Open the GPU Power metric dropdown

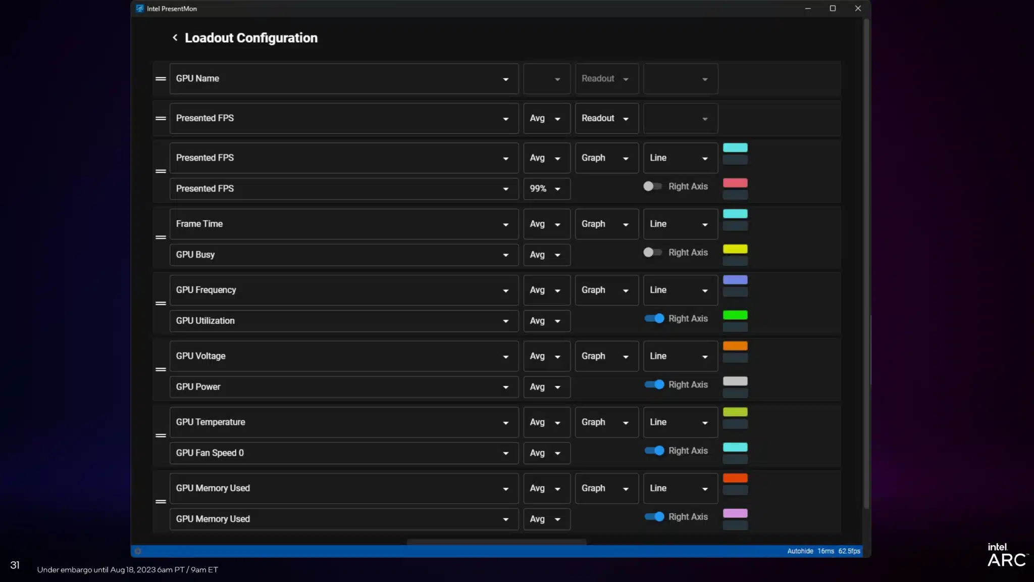pyautogui.click(x=344, y=387)
